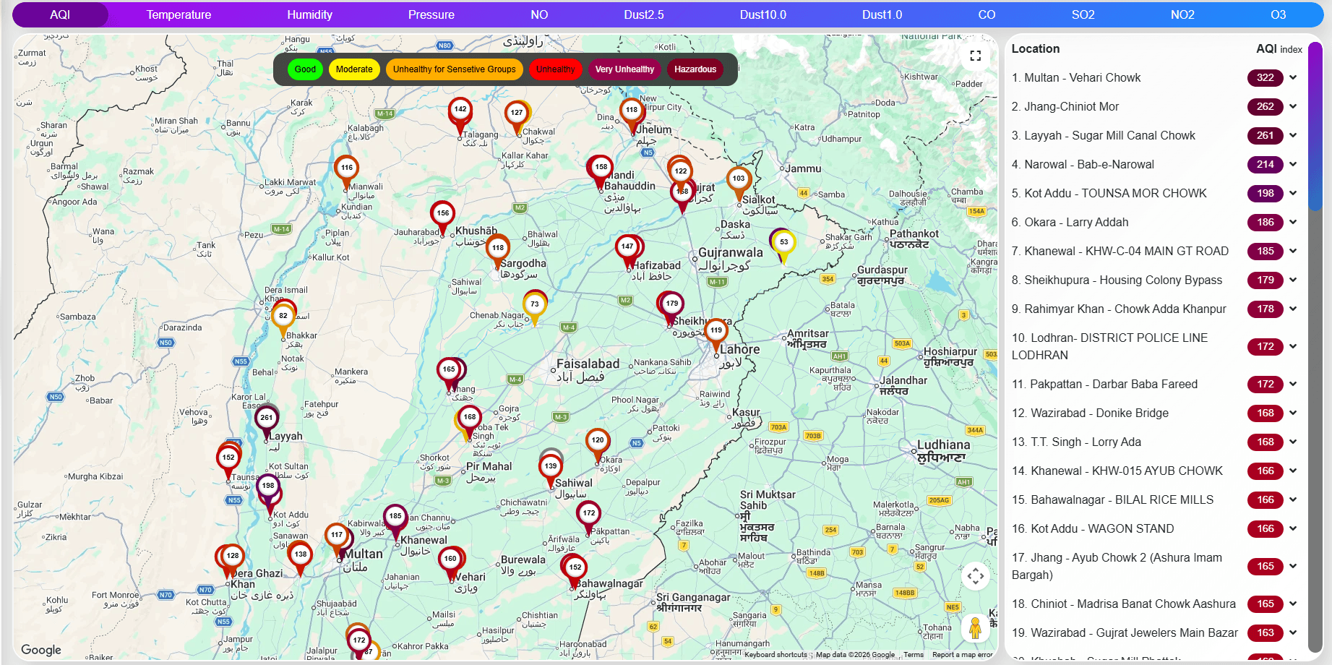Click the 160 marker at Vehari
Image resolution: width=1332 pixels, height=665 pixels.
[450, 565]
